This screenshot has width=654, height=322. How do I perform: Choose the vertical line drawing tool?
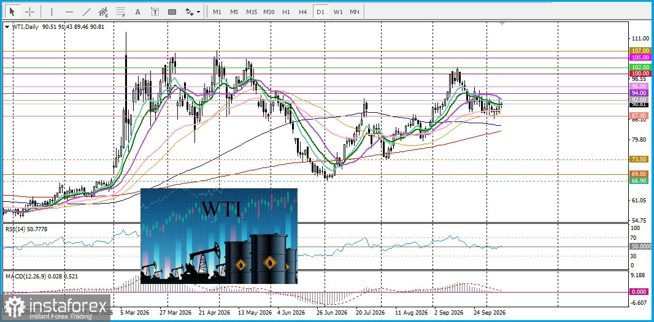(52, 12)
